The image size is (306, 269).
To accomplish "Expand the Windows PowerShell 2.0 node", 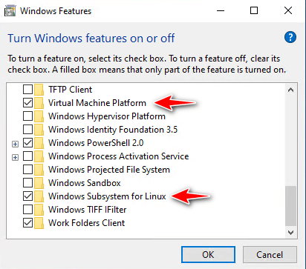I will point(15,144).
